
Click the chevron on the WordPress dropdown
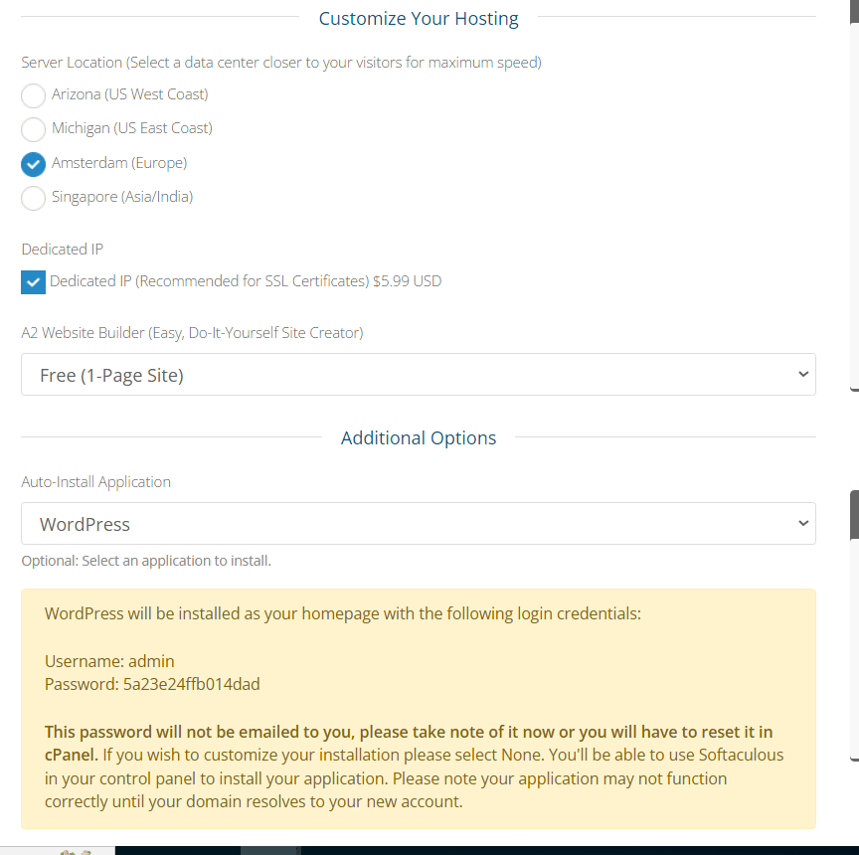click(x=803, y=523)
